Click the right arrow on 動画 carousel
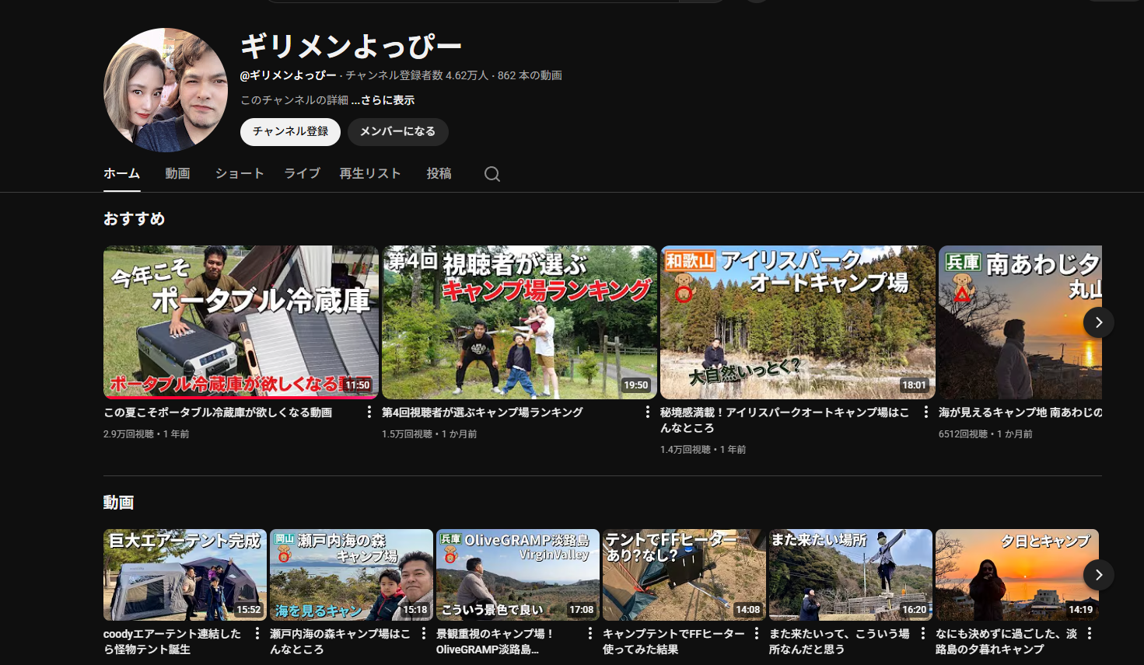This screenshot has height=665, width=1144. tap(1098, 575)
